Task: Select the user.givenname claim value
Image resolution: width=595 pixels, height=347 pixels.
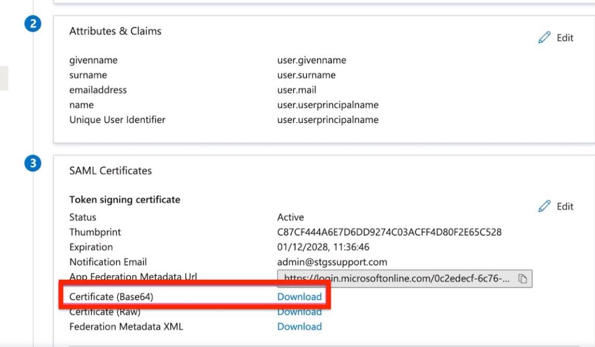Action: pyautogui.click(x=311, y=60)
